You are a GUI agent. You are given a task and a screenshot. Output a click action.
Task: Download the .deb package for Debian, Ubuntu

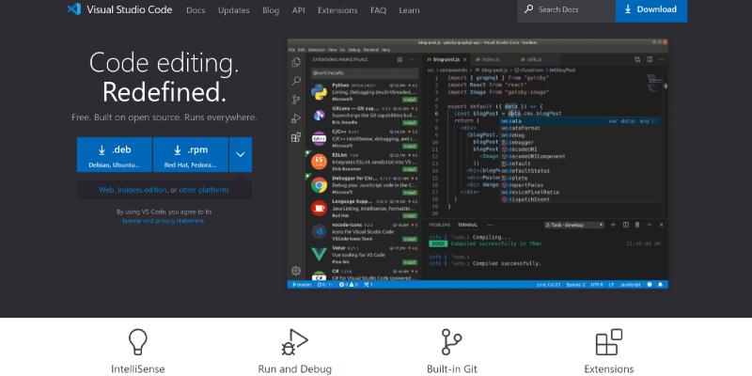[x=114, y=154]
